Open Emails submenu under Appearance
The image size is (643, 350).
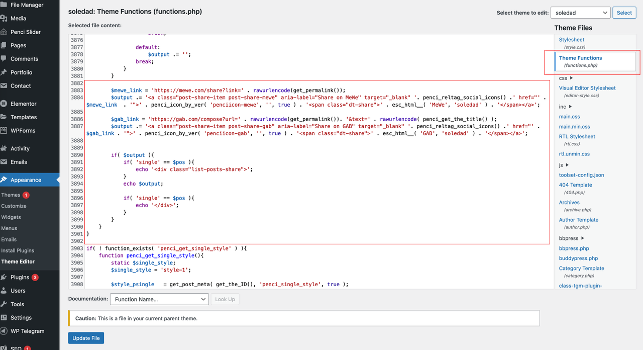9,239
